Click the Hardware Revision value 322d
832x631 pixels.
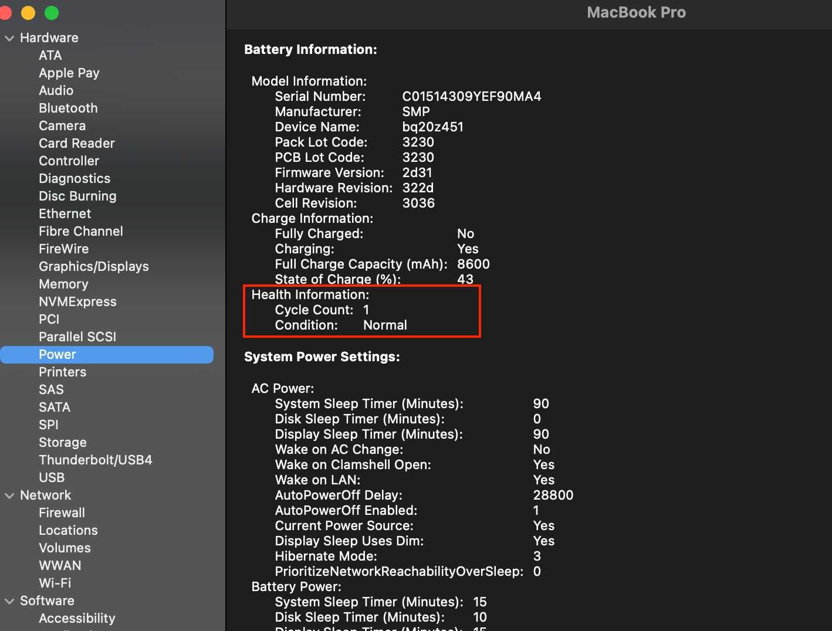(418, 188)
